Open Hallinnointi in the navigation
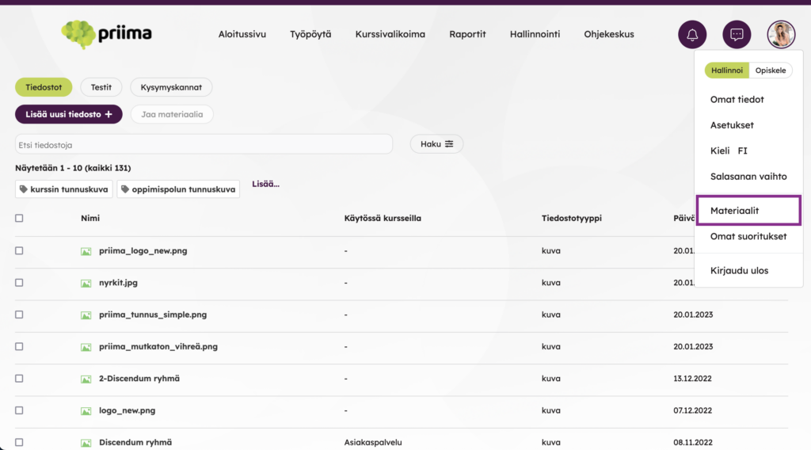 click(535, 34)
